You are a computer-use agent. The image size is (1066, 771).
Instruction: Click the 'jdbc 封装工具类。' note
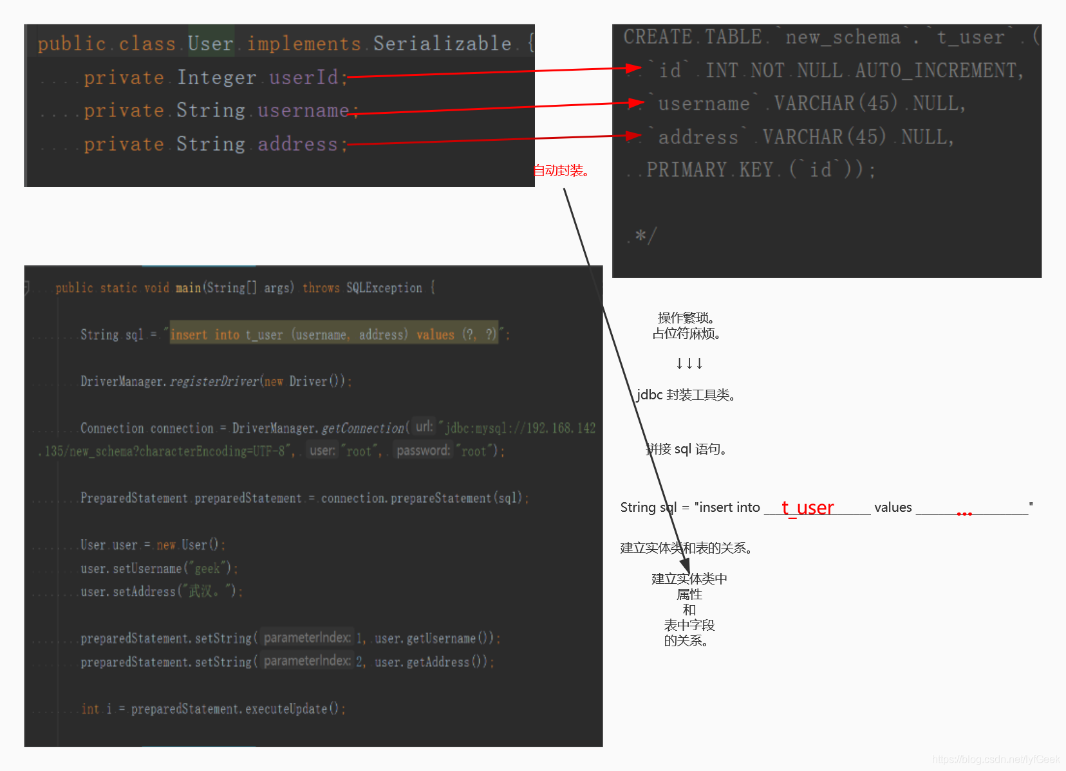click(x=686, y=395)
